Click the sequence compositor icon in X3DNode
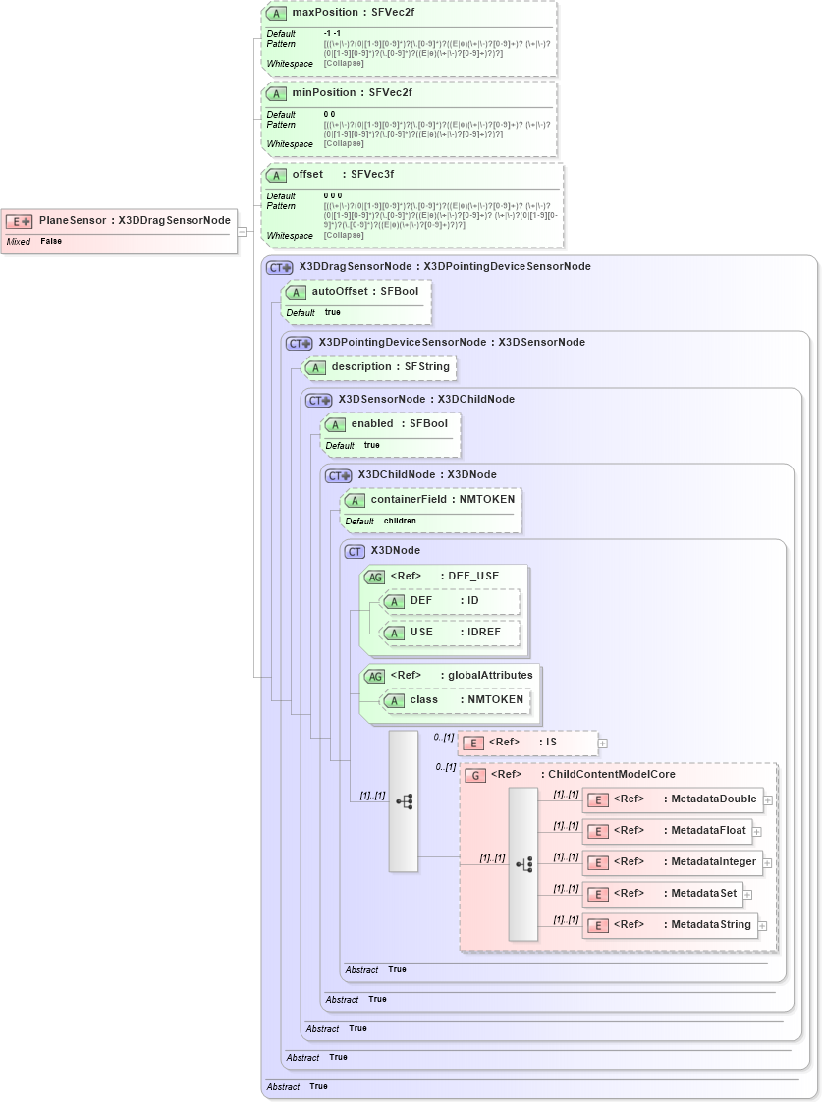 (404, 801)
